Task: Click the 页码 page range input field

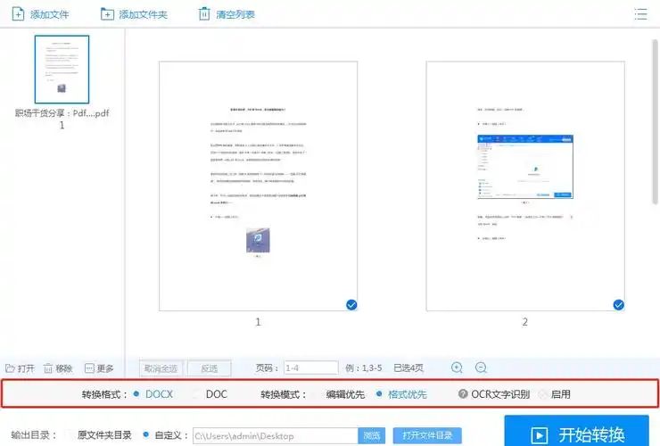Action: point(311,368)
